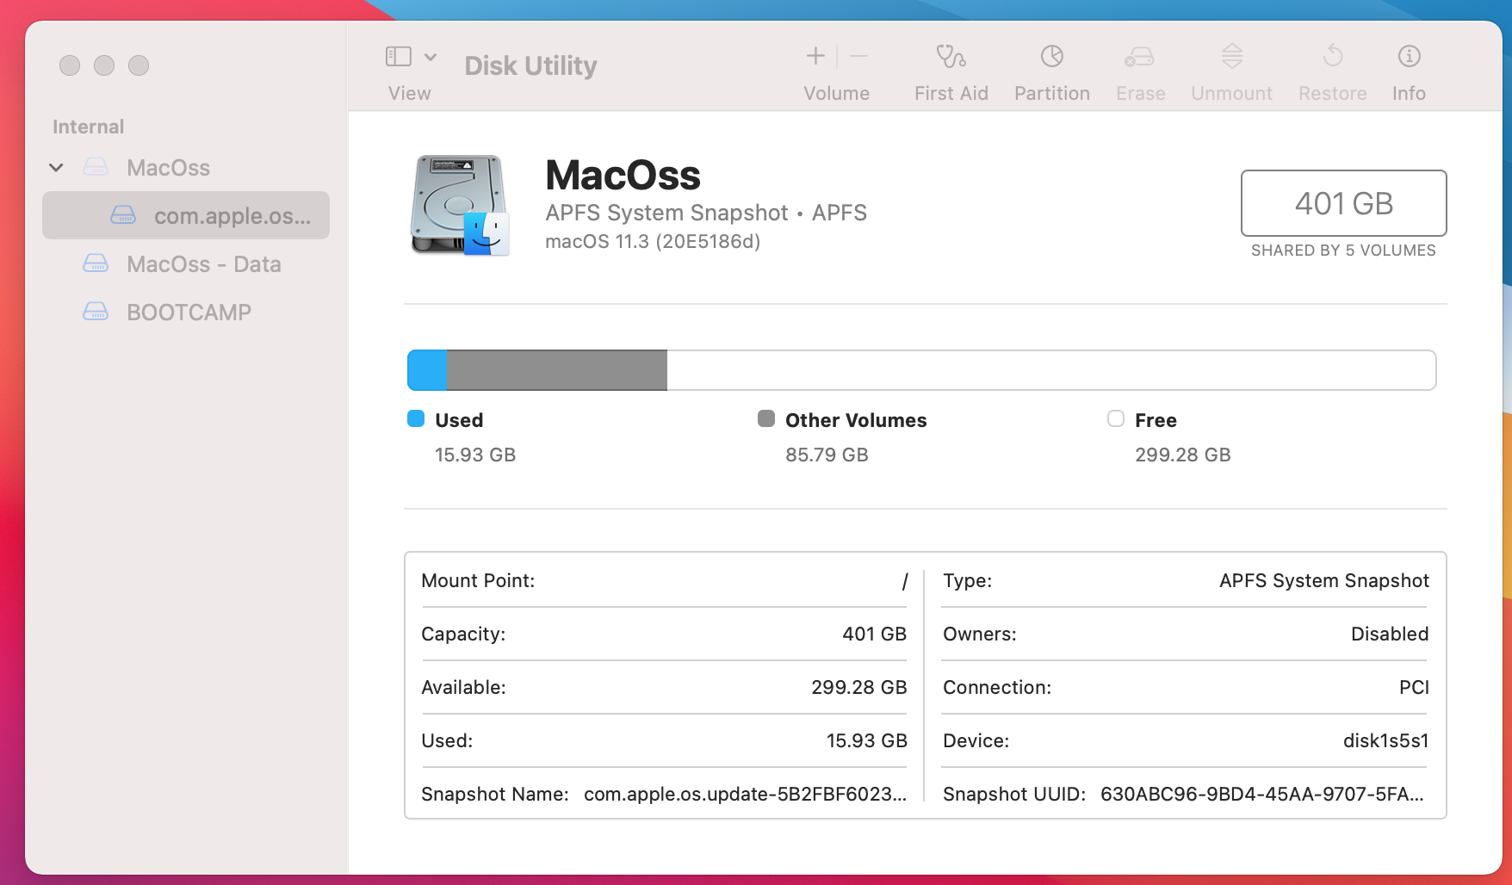Click the com.apple.os snapshot drive icon
1512x885 pixels.
[123, 215]
